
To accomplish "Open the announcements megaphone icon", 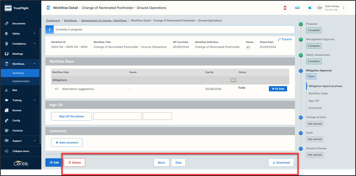I will (310, 8).
